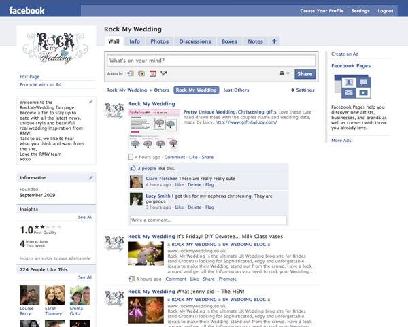
Task: Click the What's on your mind field
Action: [211, 61]
